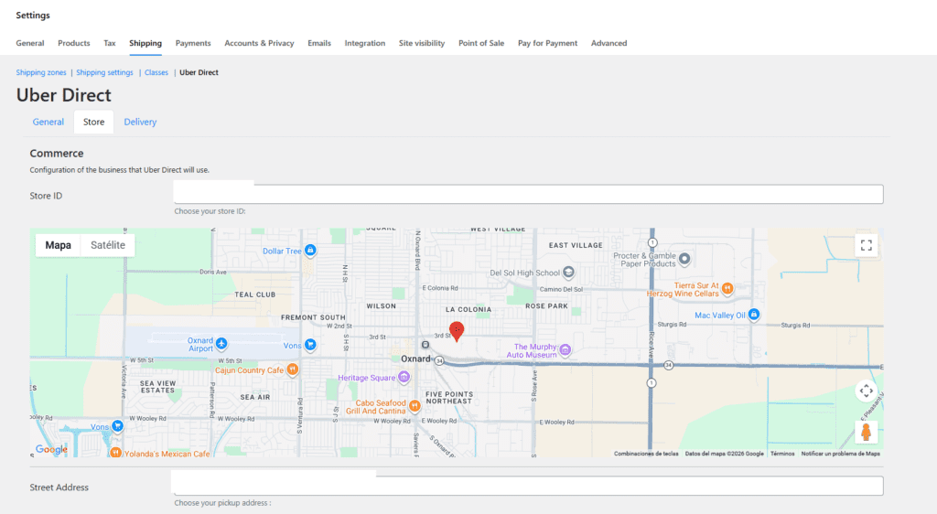
Task: Open the Pay for Payment tab
Action: pos(547,43)
